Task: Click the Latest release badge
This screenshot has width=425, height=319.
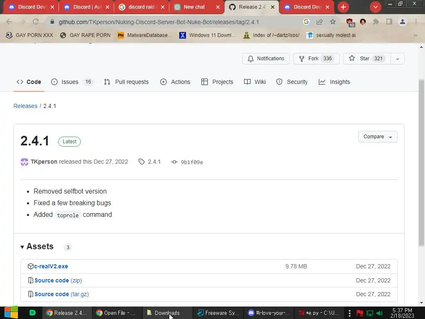Action: (69, 142)
